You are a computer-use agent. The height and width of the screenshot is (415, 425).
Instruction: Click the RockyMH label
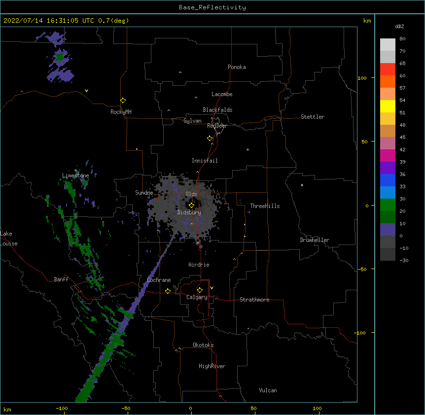click(x=121, y=112)
